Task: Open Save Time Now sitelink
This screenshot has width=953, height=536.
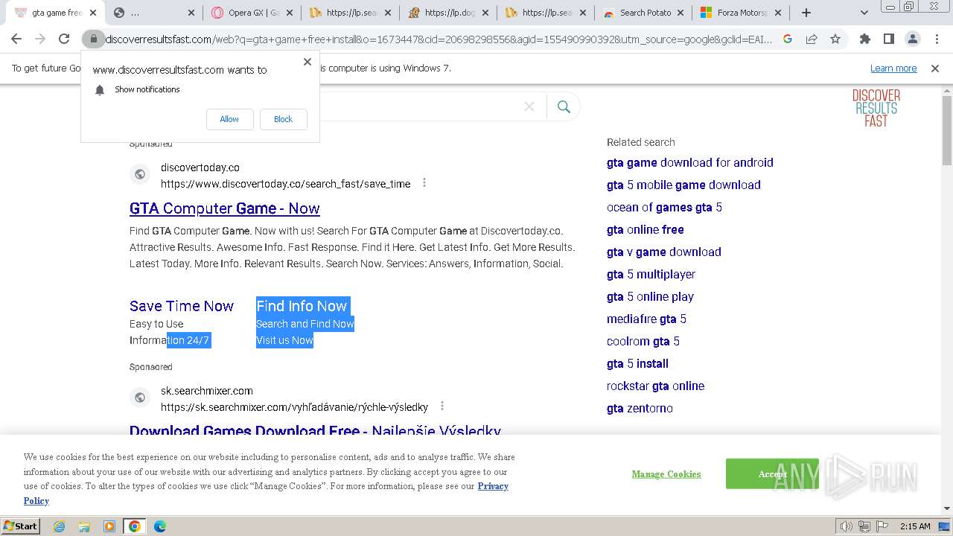Action: [x=182, y=306]
